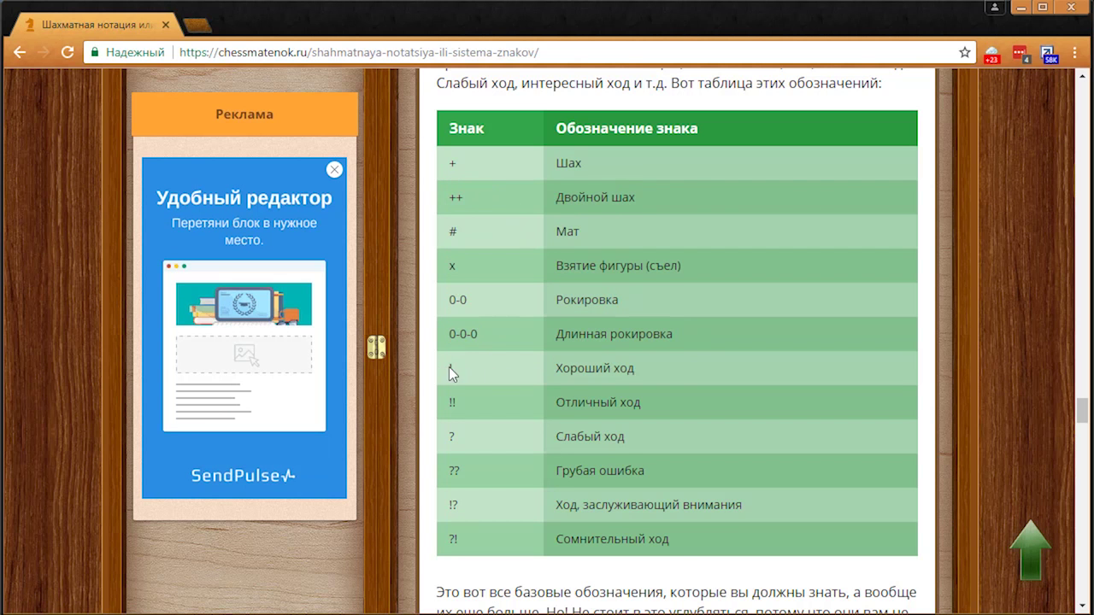
Task: Reload the page with the refresh icon
Action: [x=67, y=52]
